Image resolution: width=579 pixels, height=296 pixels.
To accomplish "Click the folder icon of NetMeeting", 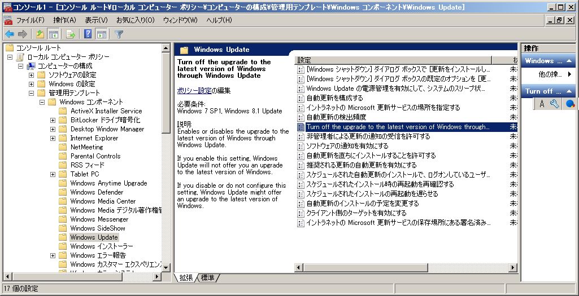I will point(63,147).
